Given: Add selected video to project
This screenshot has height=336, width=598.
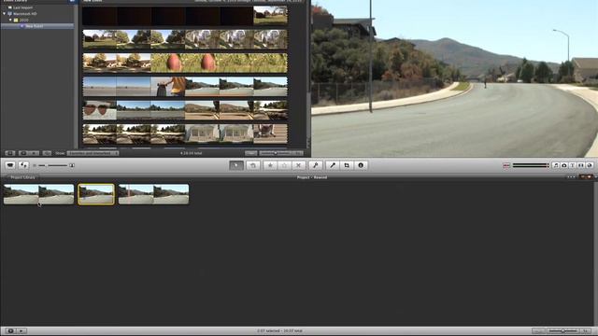Looking at the screenshot, I should pyautogui.click(x=253, y=165).
